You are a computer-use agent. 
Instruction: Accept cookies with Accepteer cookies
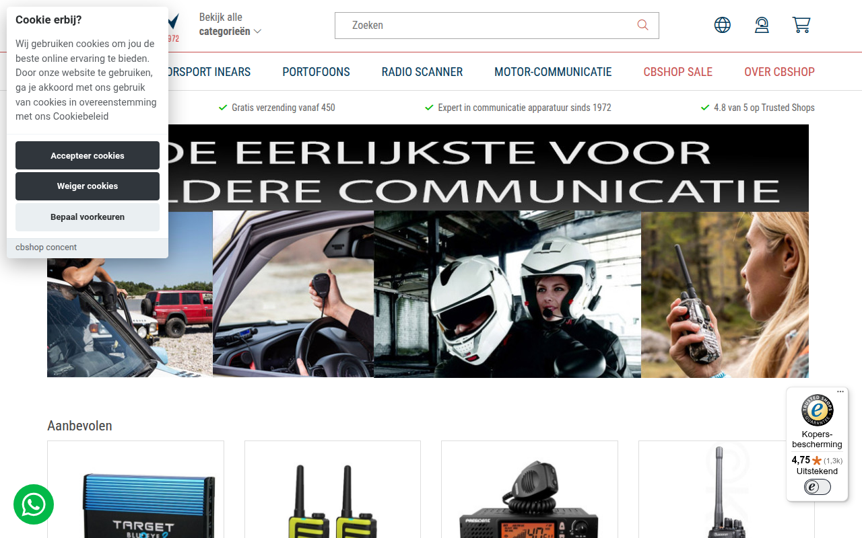click(88, 155)
